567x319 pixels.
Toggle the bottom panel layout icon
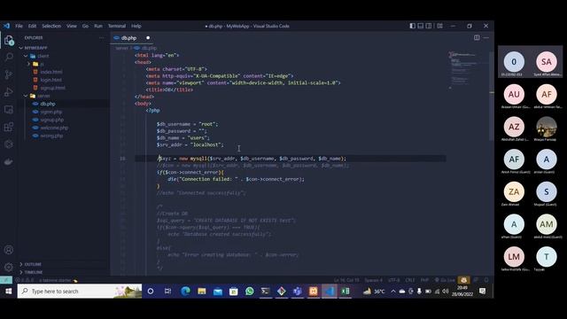[x=421, y=26]
